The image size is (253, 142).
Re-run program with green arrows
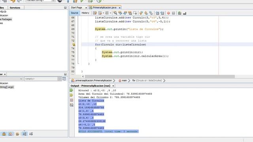(x=72, y=90)
